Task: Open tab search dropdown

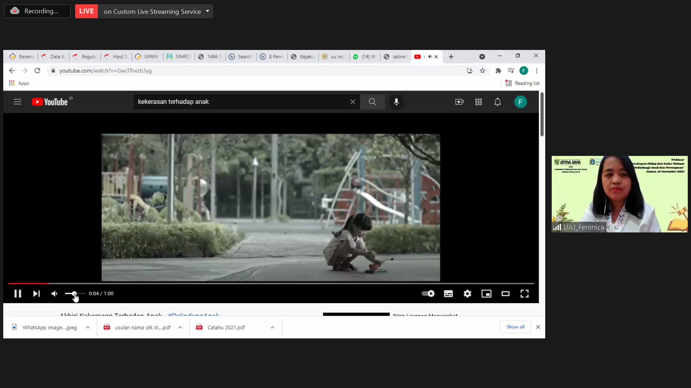Action: (482, 56)
